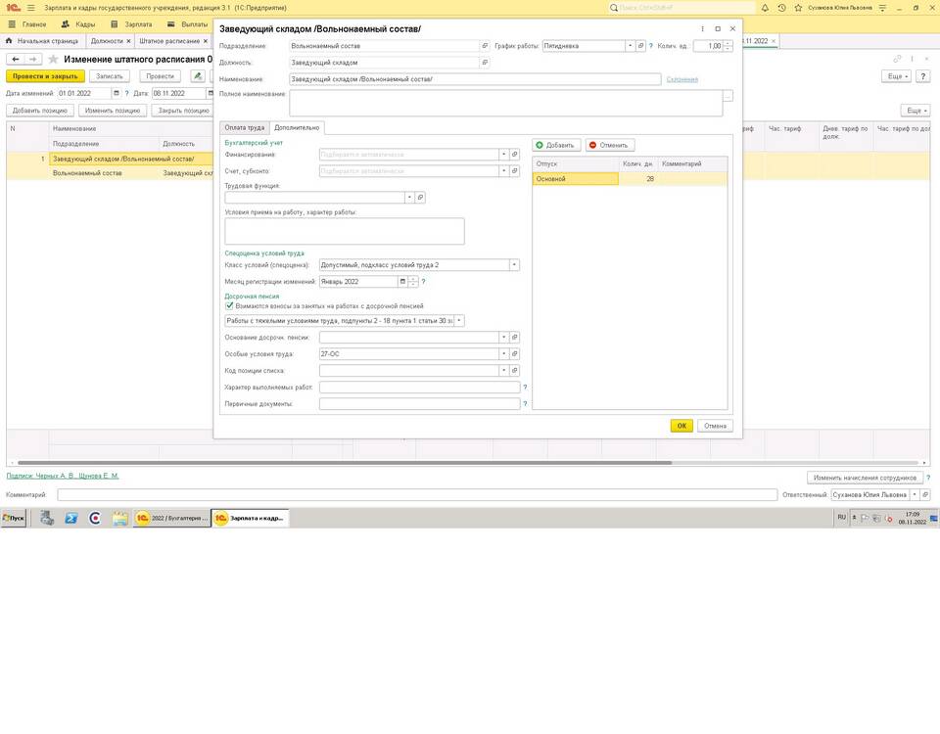Click the Склонения link
Image resolution: width=940 pixels, height=734 pixels.
[x=682, y=79]
